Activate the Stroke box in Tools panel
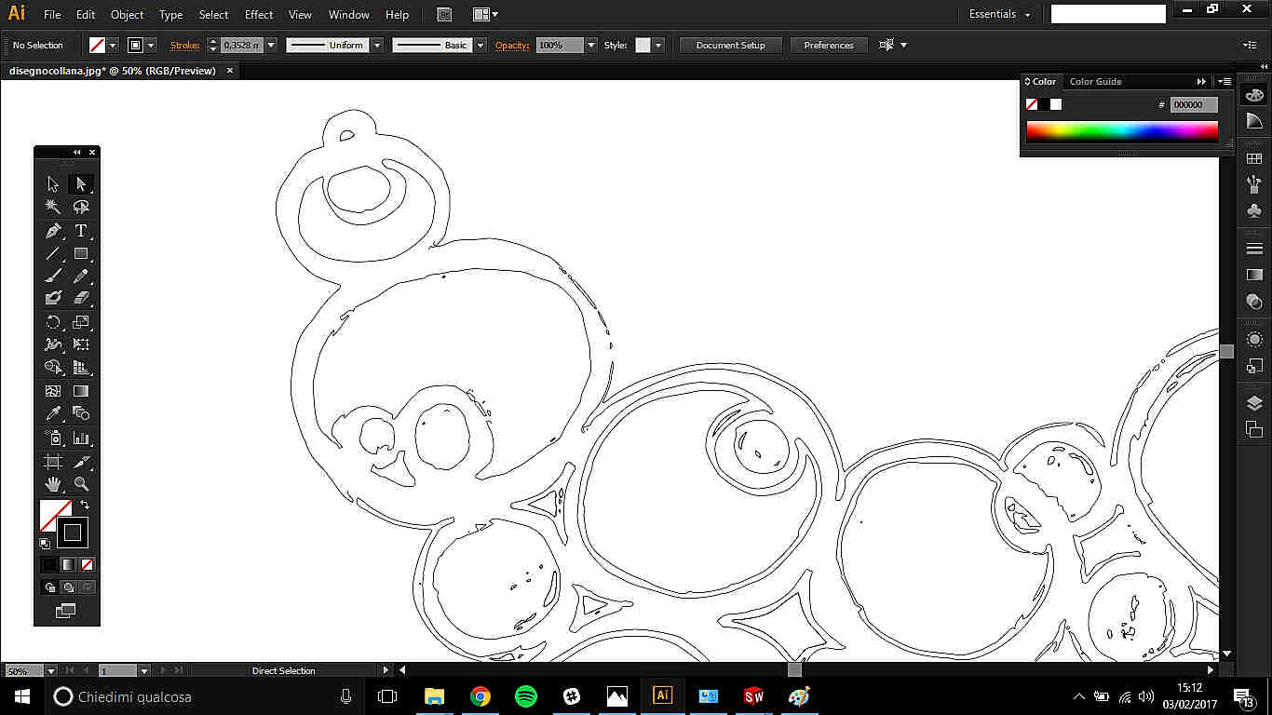This screenshot has width=1272, height=715. pyautogui.click(x=73, y=533)
